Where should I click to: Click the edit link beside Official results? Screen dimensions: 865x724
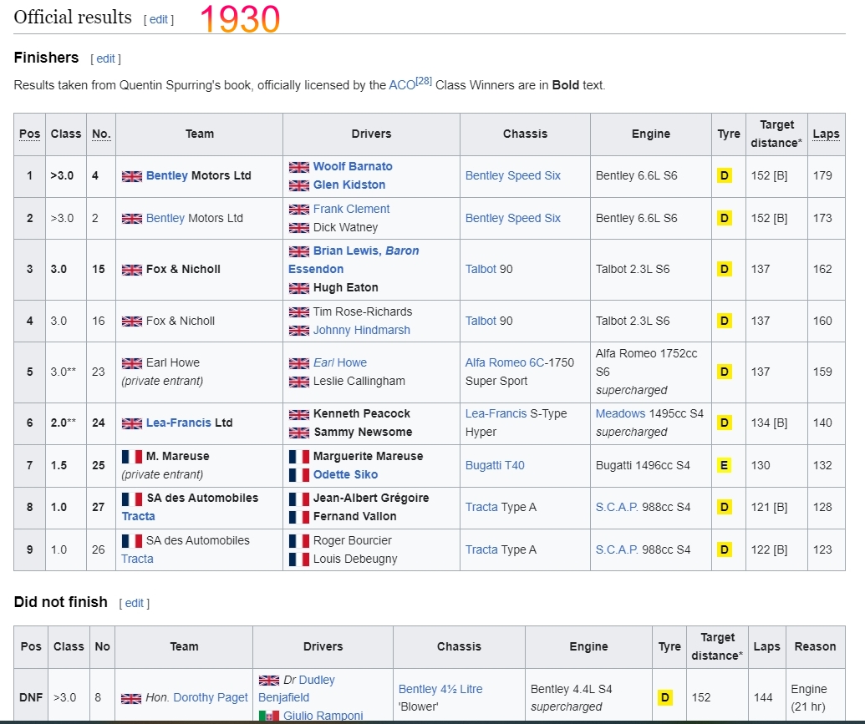pos(158,19)
